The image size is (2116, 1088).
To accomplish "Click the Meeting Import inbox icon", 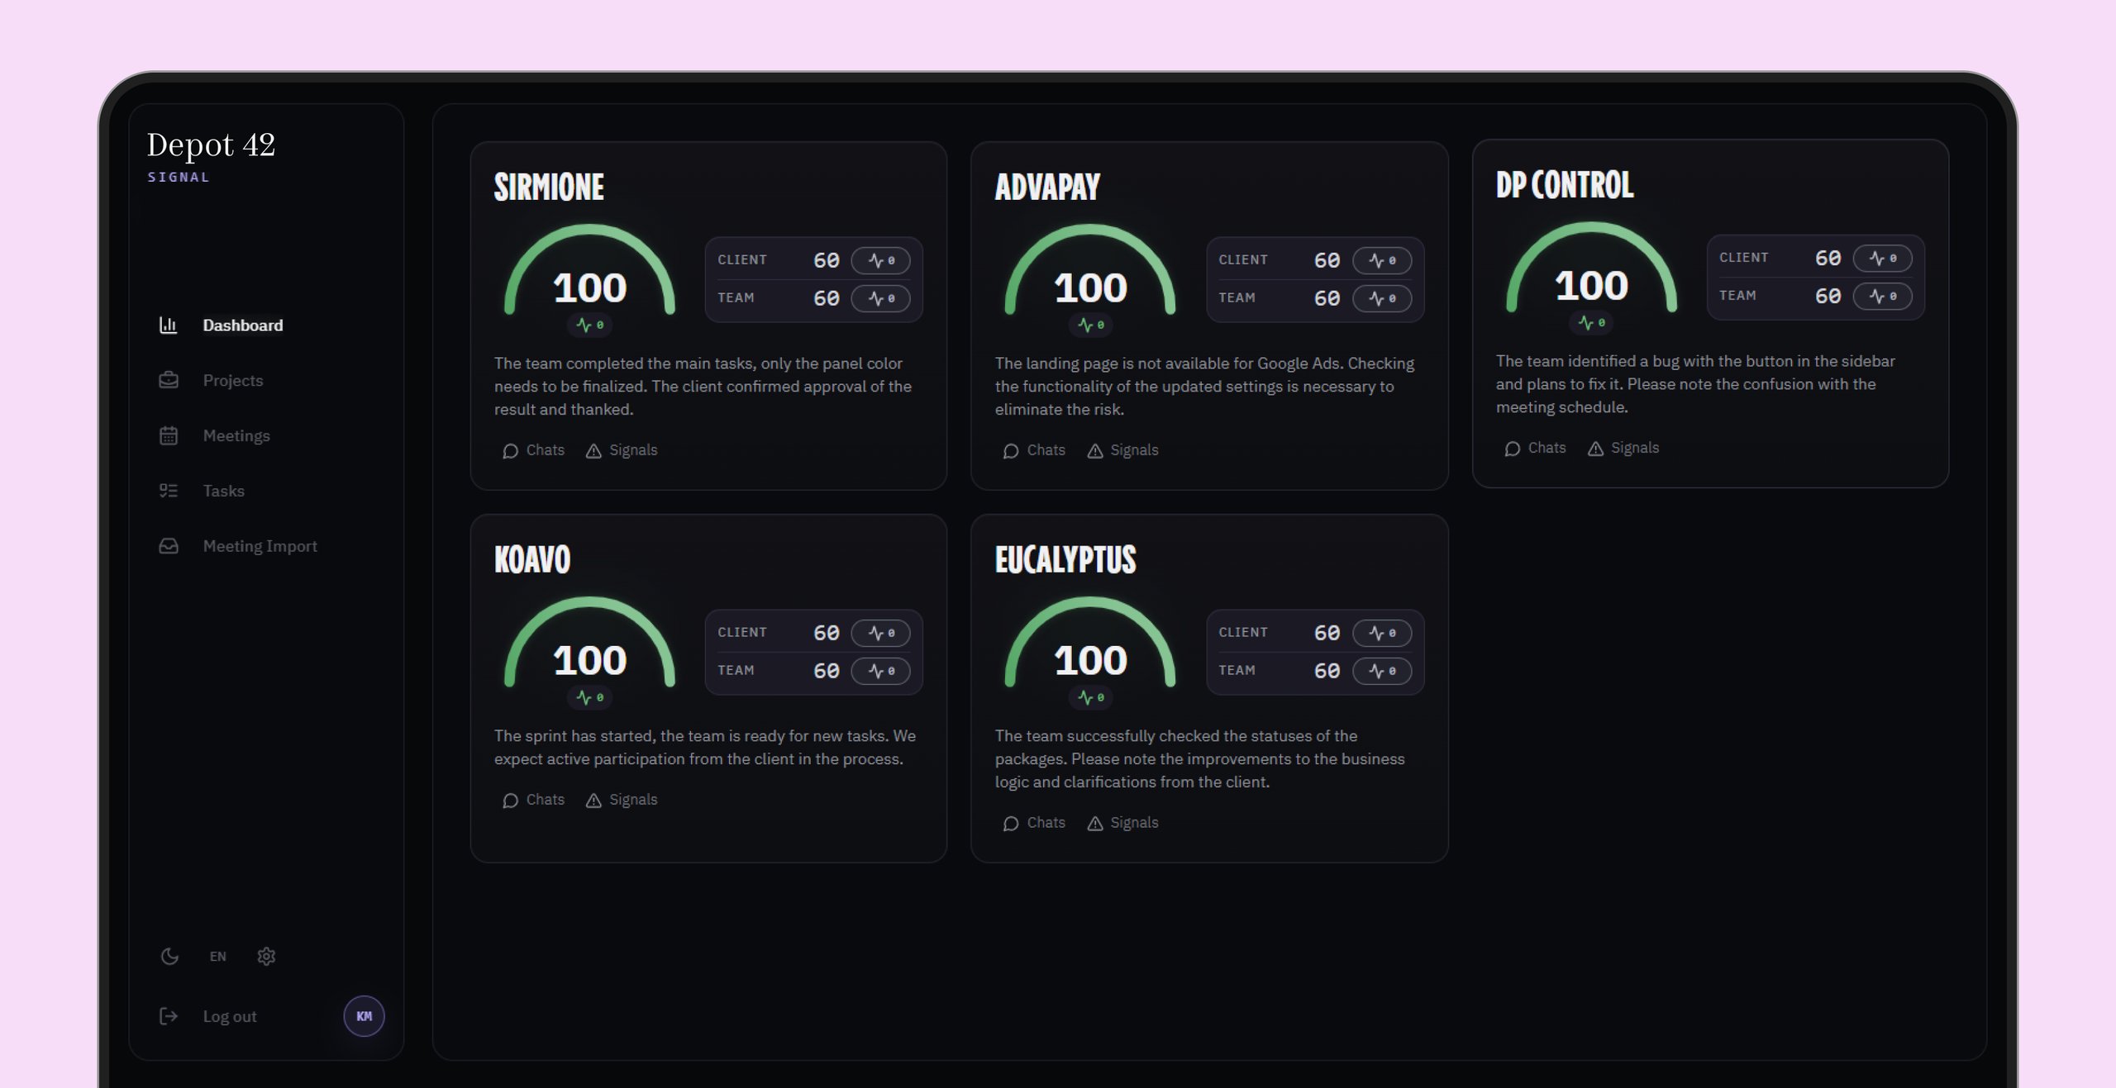I will click(x=169, y=546).
